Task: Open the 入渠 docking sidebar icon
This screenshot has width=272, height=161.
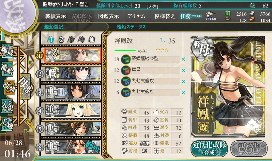Action: pos(7,106)
